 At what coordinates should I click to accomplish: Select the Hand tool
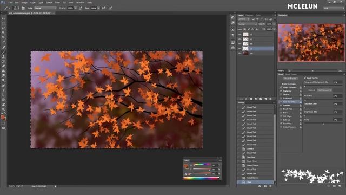pyautogui.click(x=3, y=105)
